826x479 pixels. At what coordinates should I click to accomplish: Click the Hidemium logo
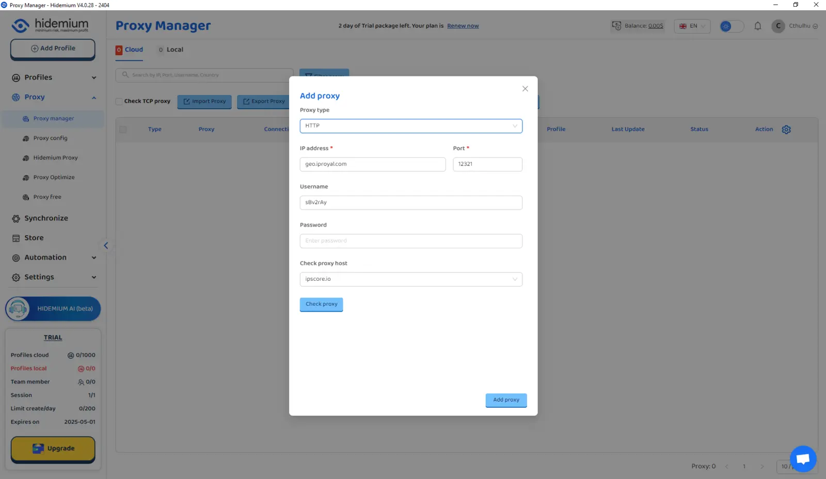[50, 25]
